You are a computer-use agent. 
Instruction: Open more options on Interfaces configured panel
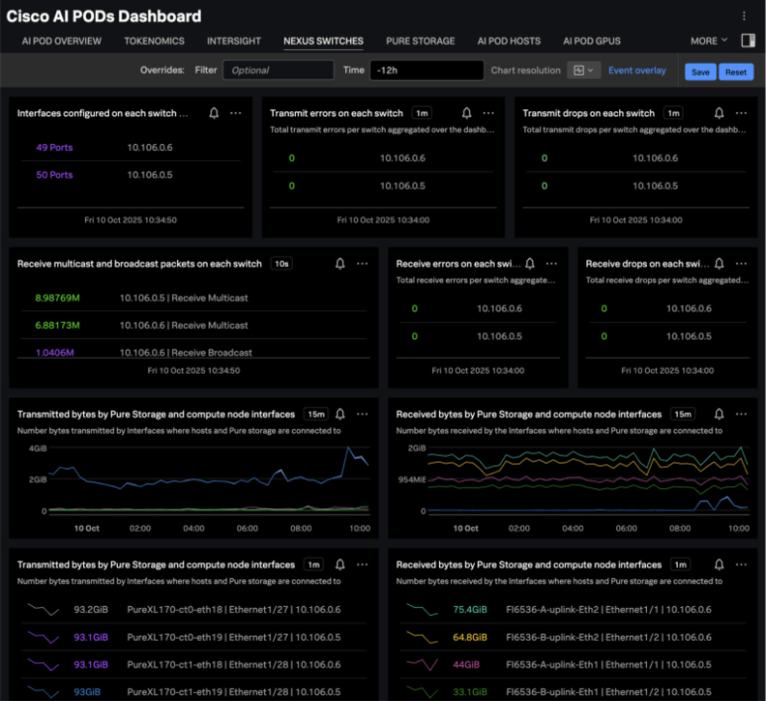pyautogui.click(x=236, y=113)
